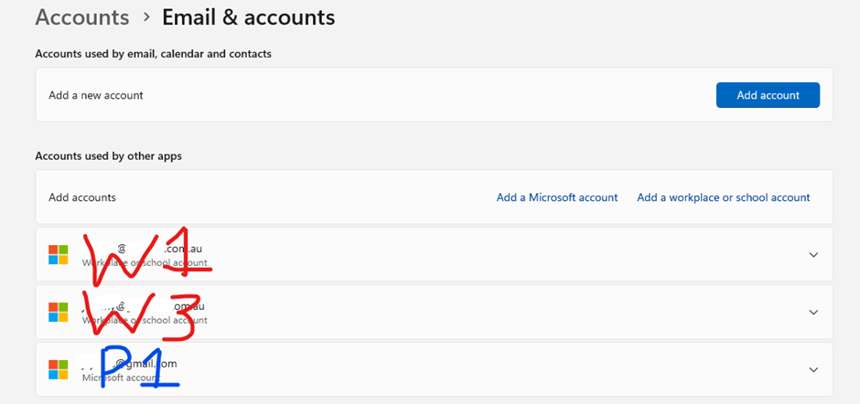The width and height of the screenshot is (860, 404).
Task: Open Add a Microsoft account link
Action: (556, 197)
